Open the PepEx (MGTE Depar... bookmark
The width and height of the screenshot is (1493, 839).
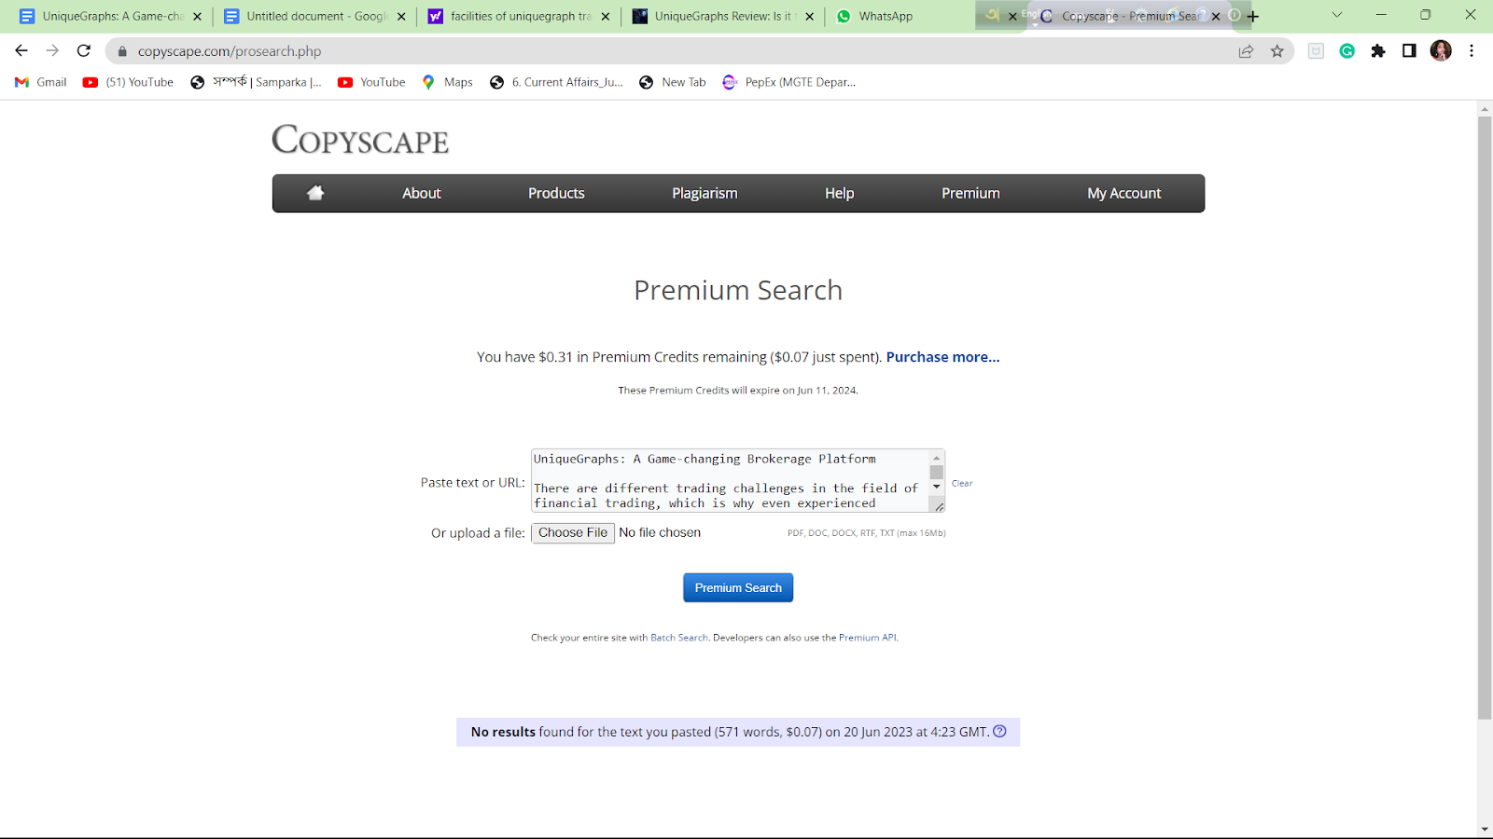click(789, 82)
